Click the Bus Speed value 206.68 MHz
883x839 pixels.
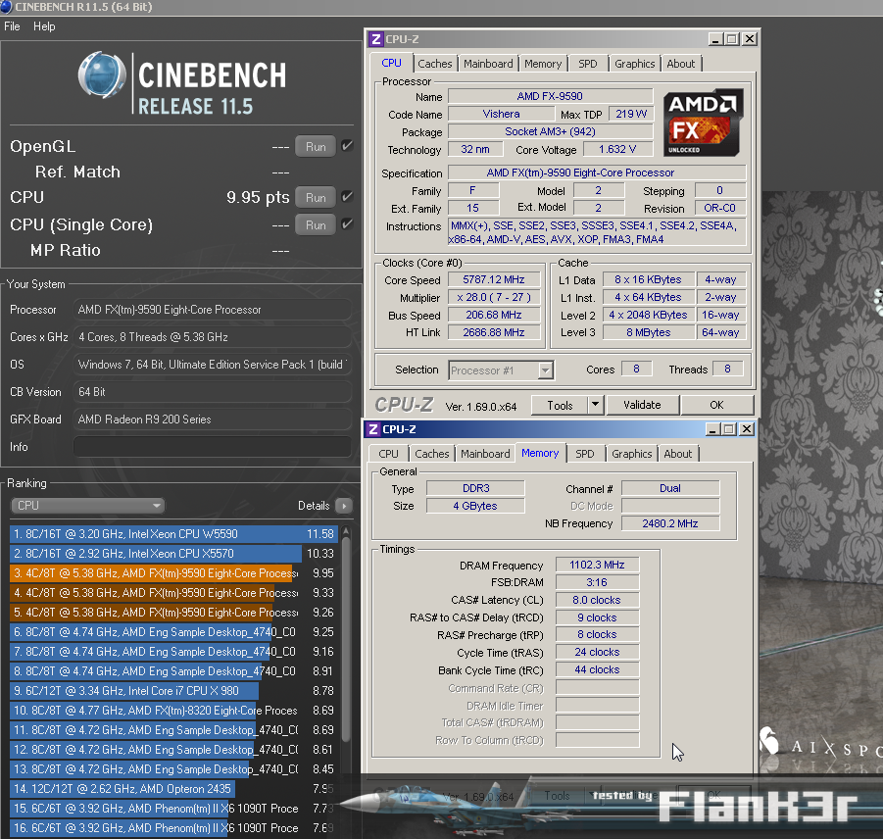(494, 315)
